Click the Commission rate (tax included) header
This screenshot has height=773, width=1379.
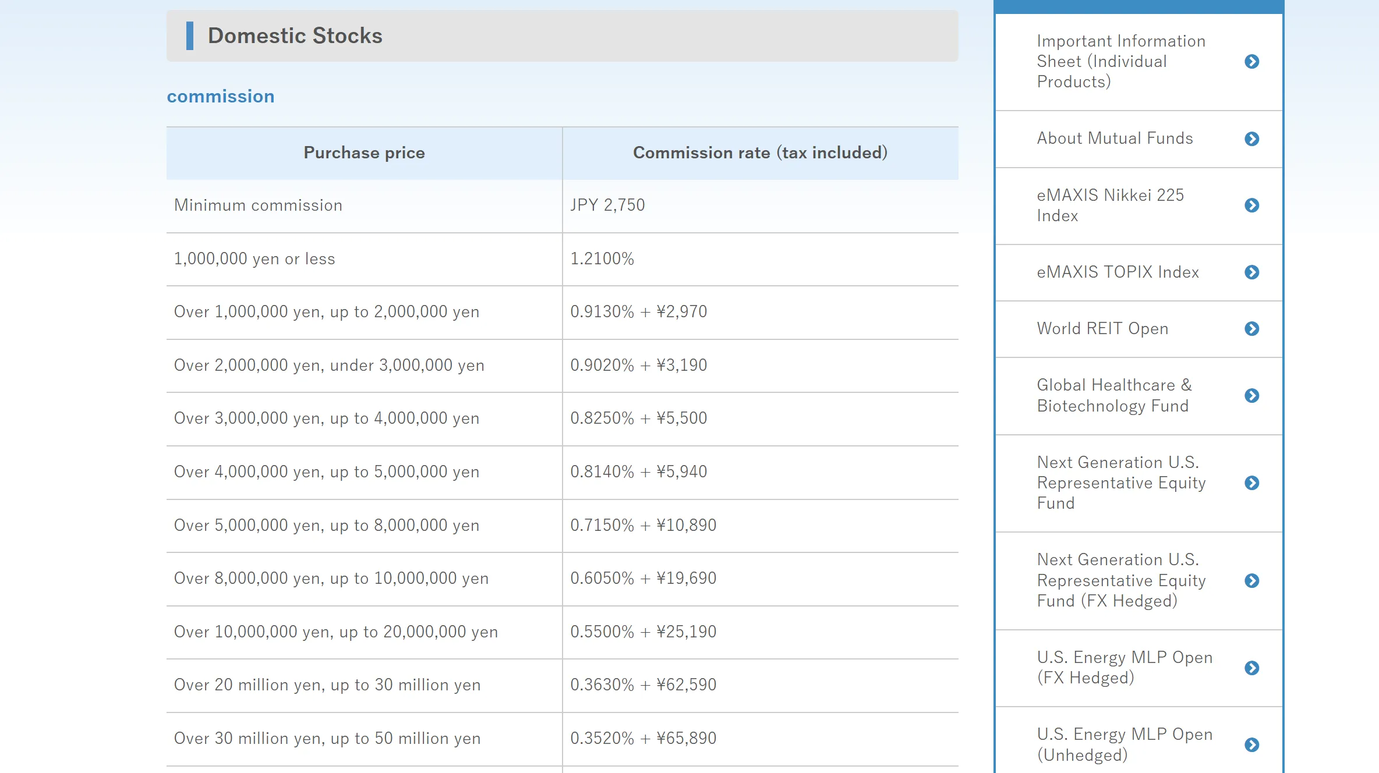click(x=760, y=153)
